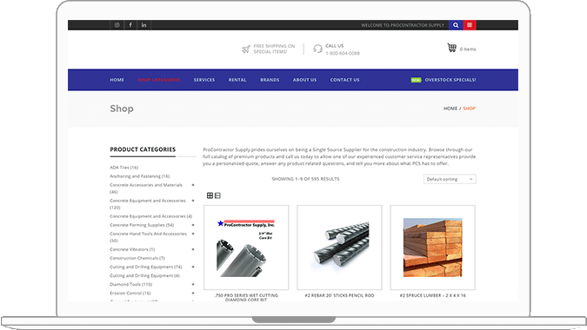Open the Facebook social icon
The height and width of the screenshot is (330, 587).
click(130, 25)
